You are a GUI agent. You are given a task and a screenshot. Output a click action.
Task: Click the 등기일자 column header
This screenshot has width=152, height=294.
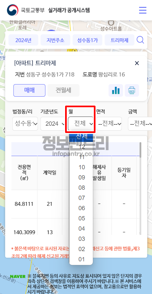point(124,173)
